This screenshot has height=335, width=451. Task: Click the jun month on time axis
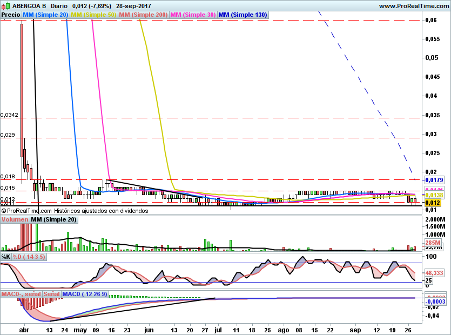149,330
